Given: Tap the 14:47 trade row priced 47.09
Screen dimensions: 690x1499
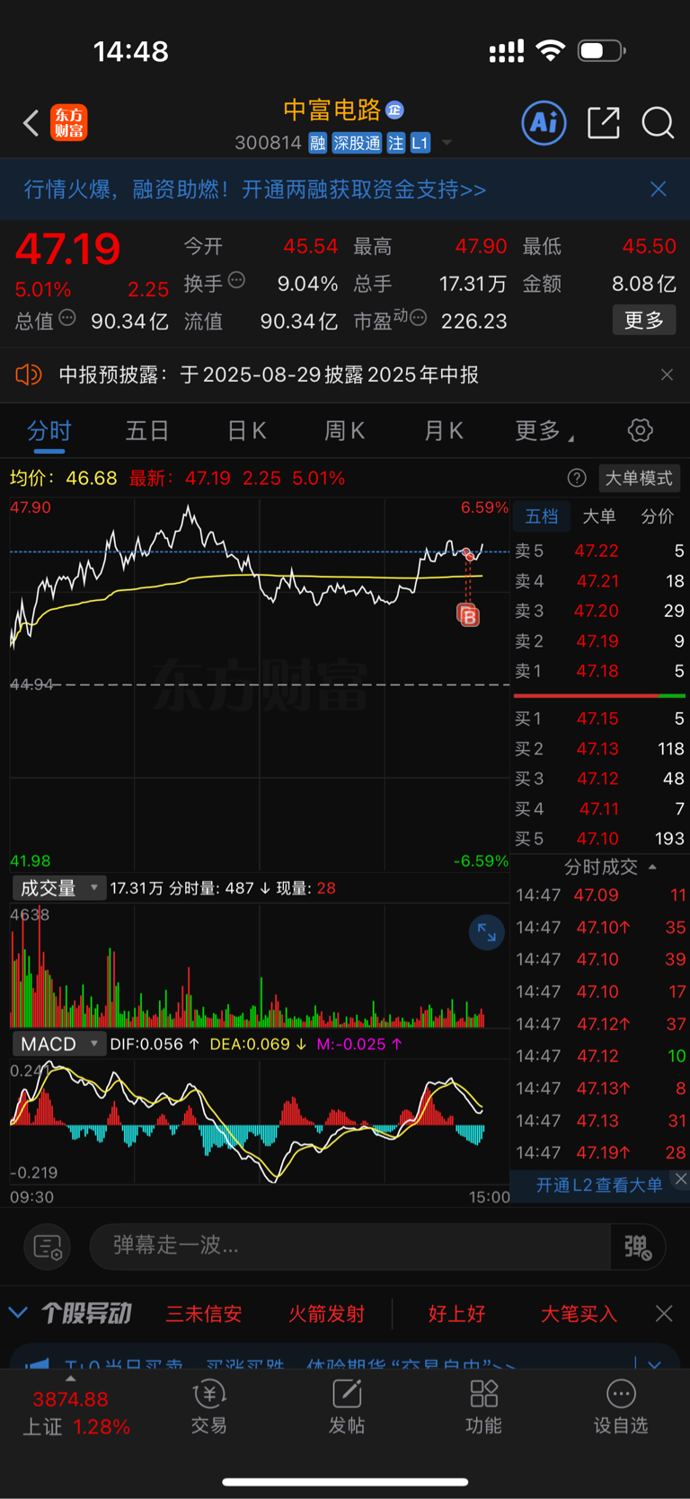Looking at the screenshot, I should pos(601,895).
